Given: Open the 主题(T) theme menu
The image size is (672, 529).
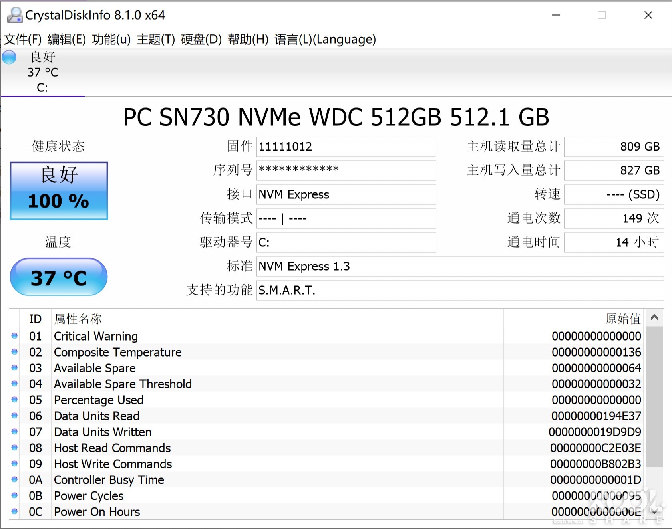Looking at the screenshot, I should tap(155, 40).
